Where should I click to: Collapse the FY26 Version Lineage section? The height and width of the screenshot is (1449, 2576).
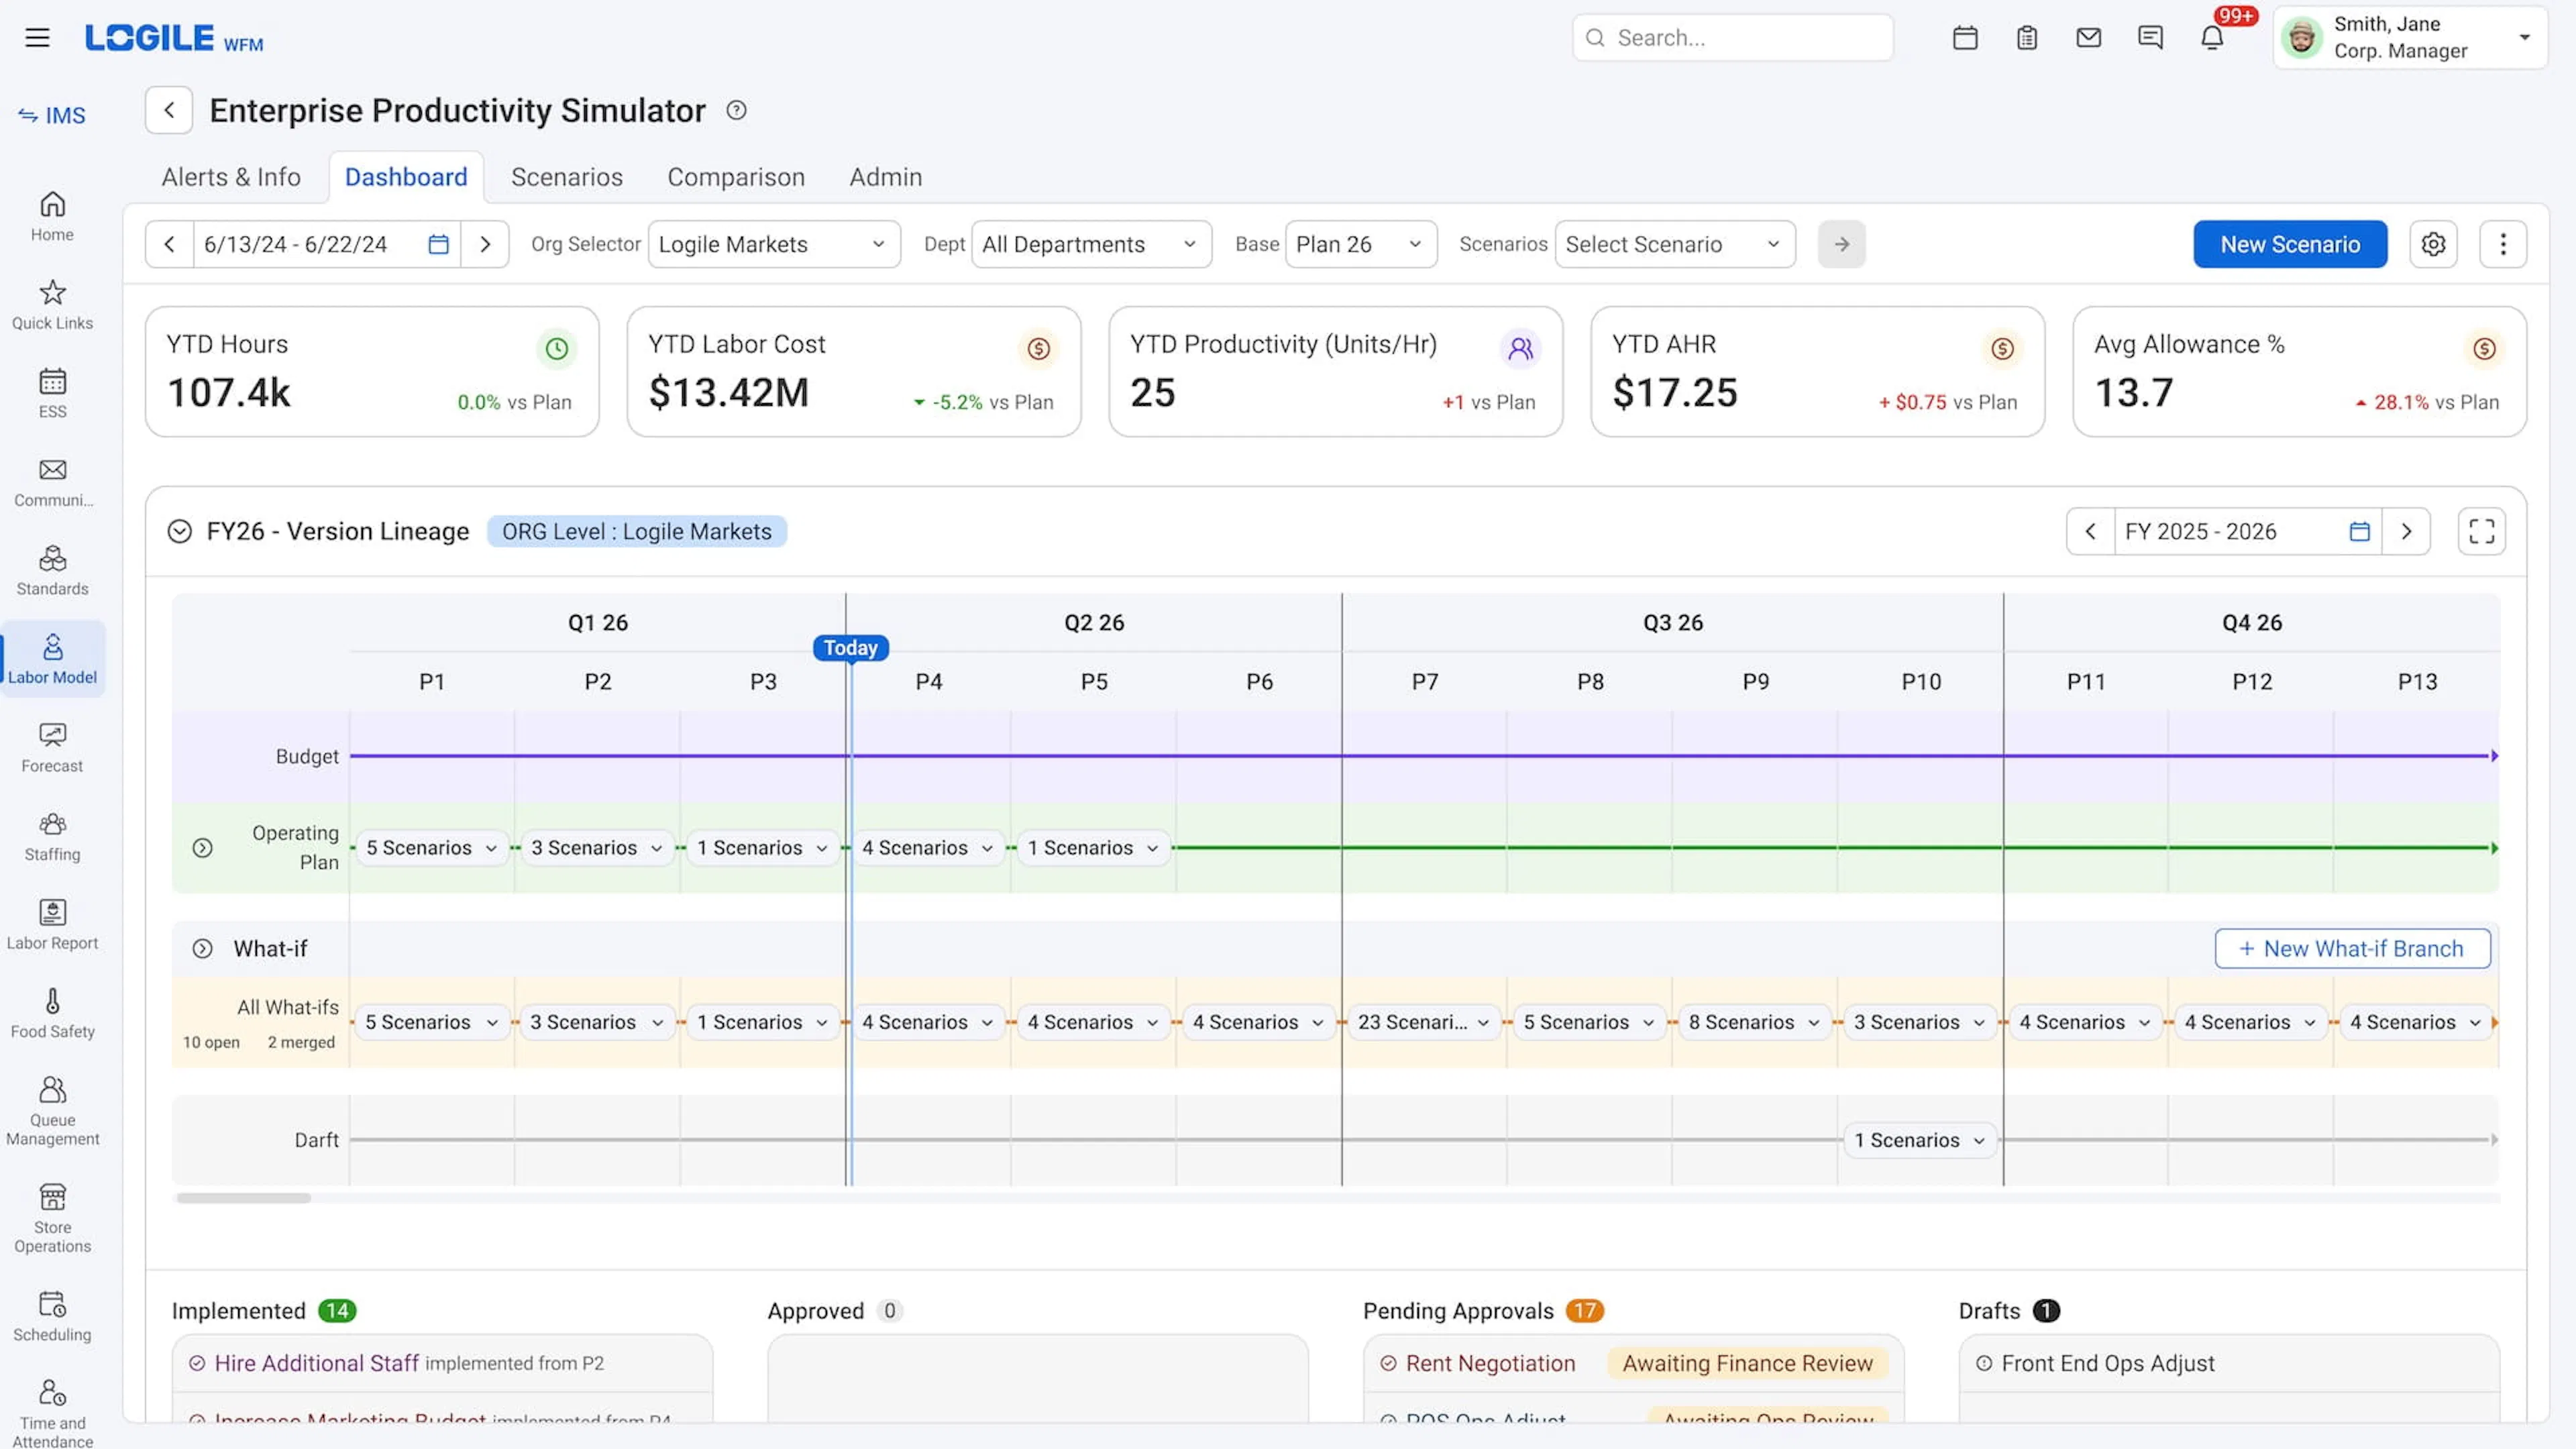pyautogui.click(x=180, y=531)
